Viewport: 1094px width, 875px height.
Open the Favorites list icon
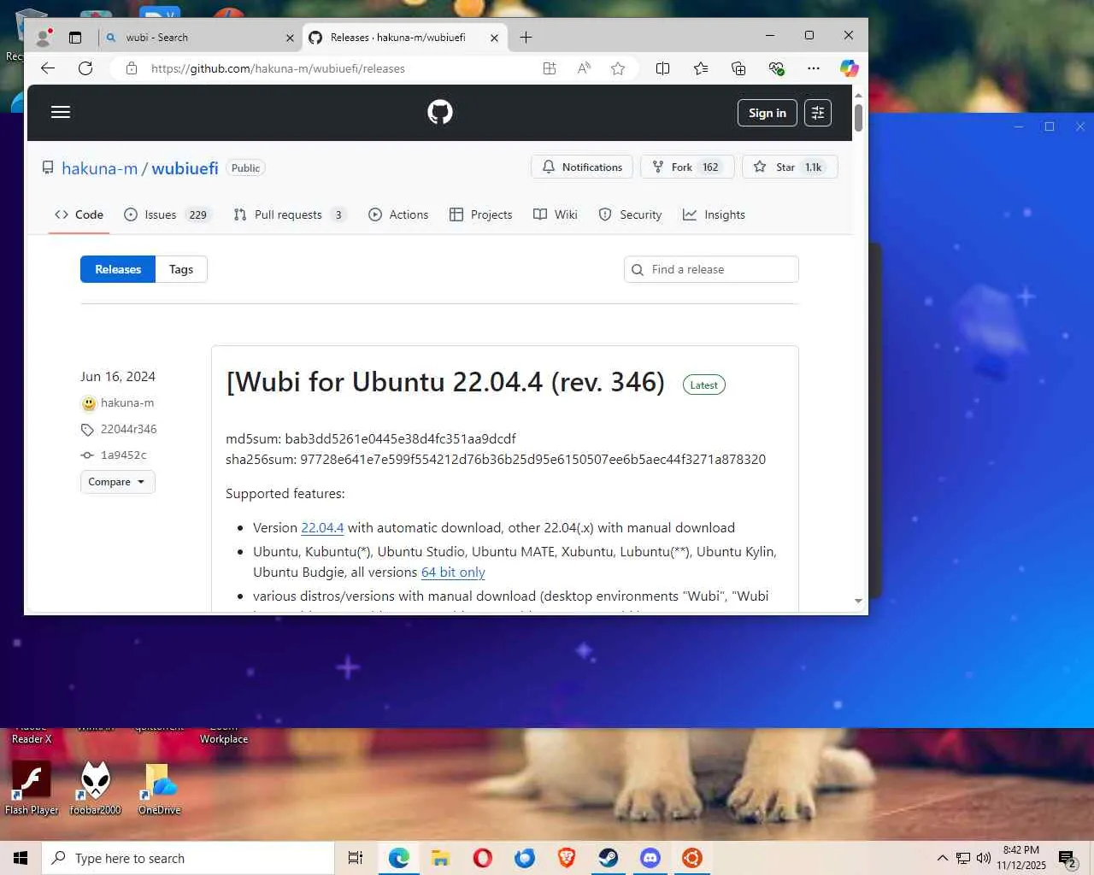(701, 68)
